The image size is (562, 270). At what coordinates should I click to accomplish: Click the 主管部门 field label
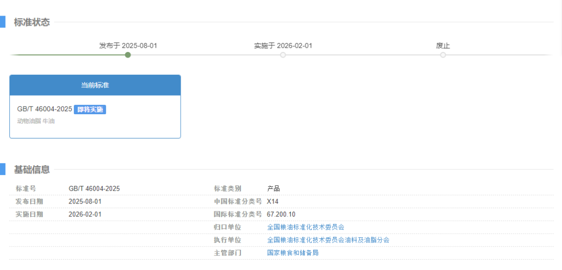coord(227,253)
